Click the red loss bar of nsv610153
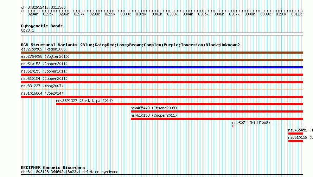Viewport: 313px width, 177px height. pyautogui.click(x=162, y=75)
